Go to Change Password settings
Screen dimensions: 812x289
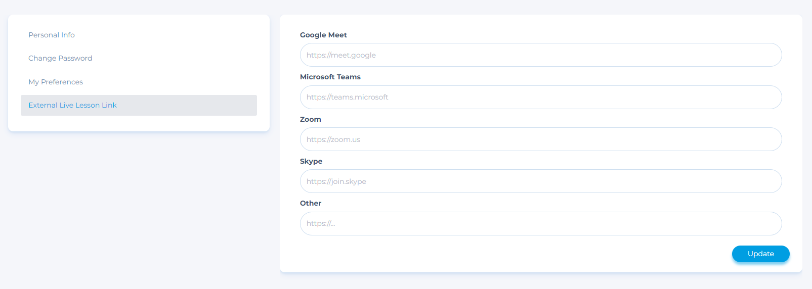tap(60, 58)
